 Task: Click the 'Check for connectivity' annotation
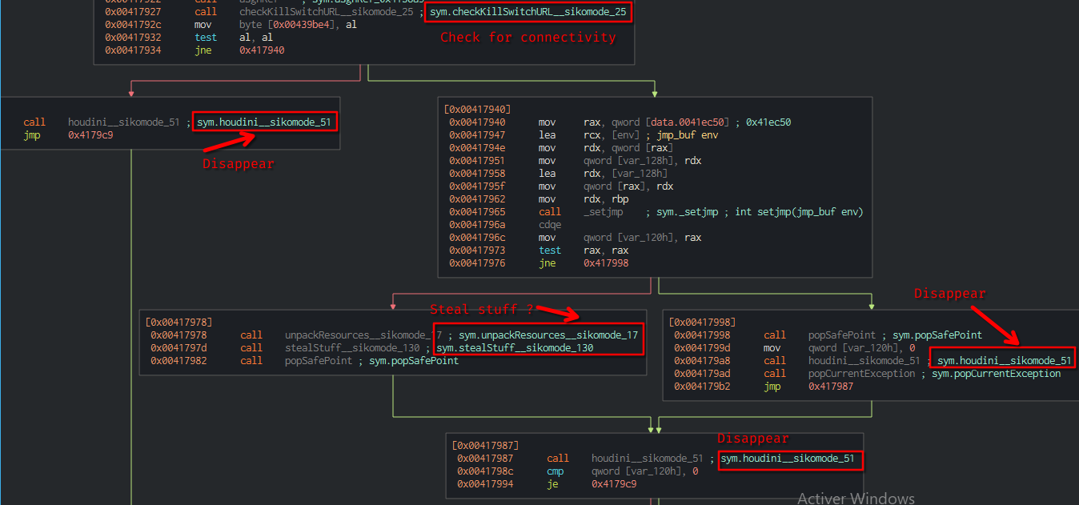[528, 38]
